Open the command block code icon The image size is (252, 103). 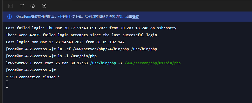click(10, 6)
